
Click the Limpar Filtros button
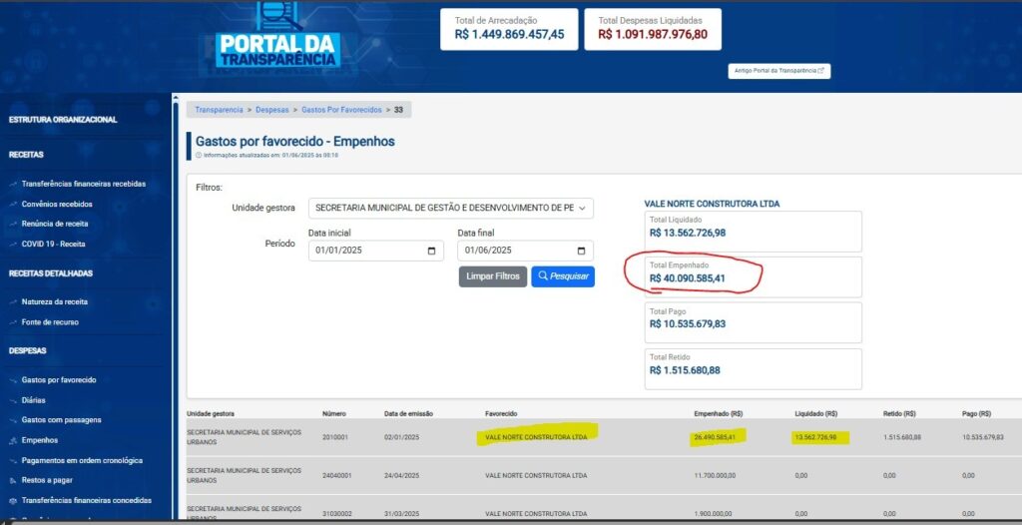pos(493,276)
